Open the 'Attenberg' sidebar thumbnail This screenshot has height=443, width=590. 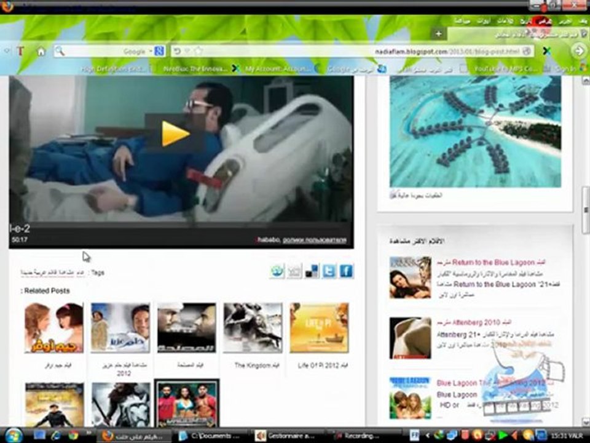(410, 338)
